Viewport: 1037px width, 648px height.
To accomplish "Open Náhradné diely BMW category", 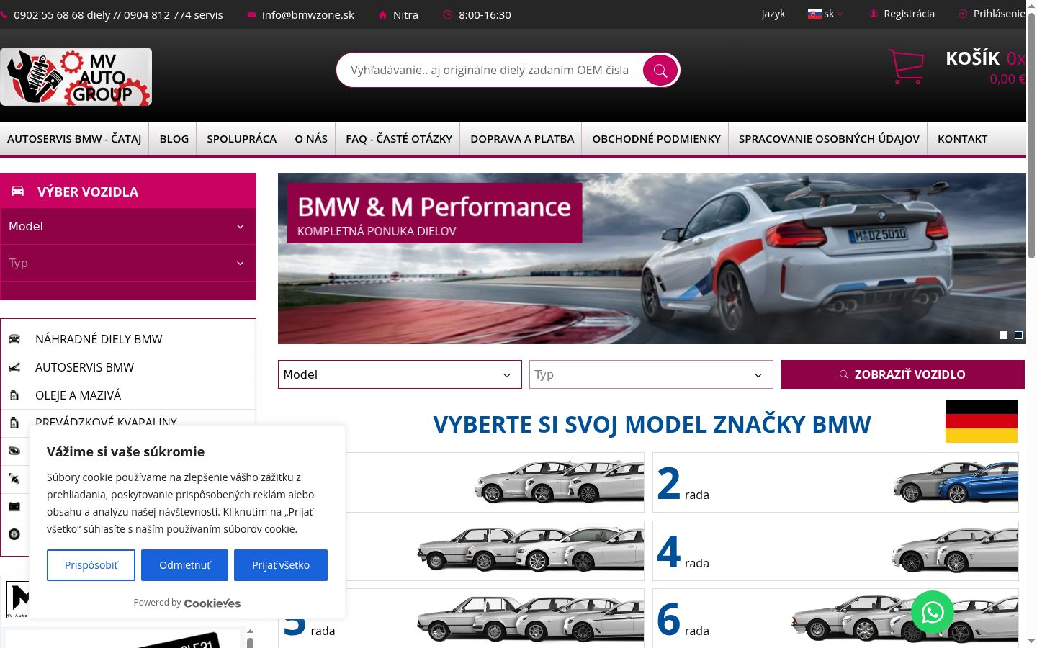I will coord(128,339).
